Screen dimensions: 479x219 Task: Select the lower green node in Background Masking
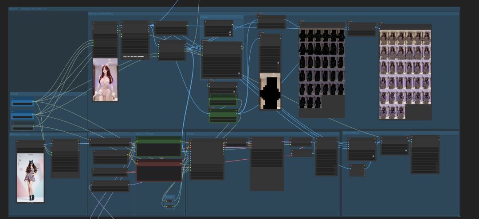(223, 116)
